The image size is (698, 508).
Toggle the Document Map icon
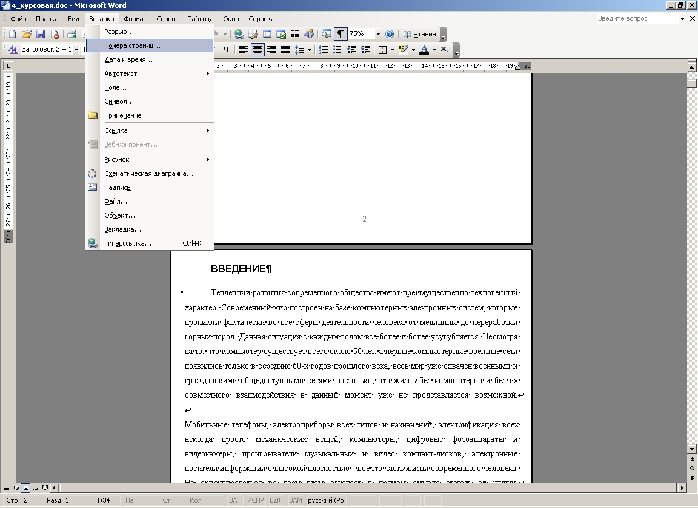tap(327, 34)
